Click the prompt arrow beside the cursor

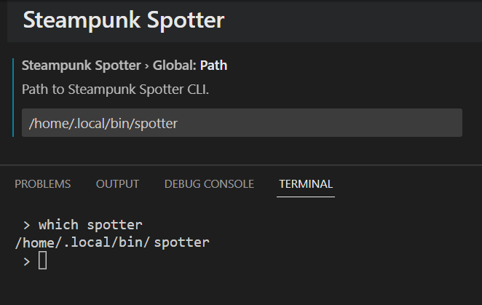[x=26, y=261]
